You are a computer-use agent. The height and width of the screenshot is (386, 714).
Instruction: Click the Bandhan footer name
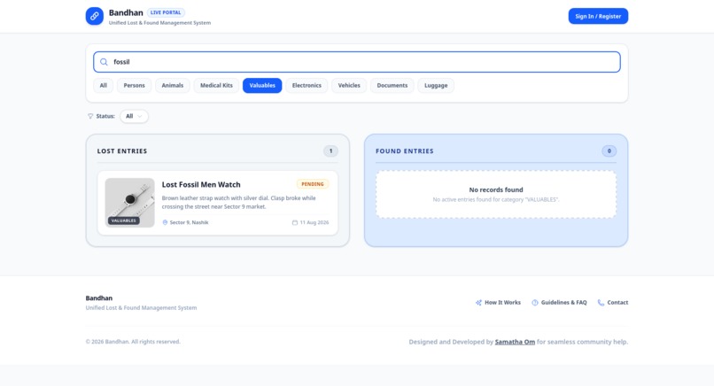coord(99,298)
